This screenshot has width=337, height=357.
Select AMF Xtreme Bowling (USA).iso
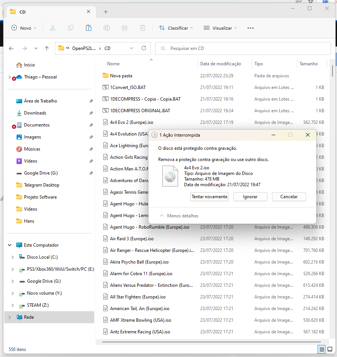[x=141, y=320]
